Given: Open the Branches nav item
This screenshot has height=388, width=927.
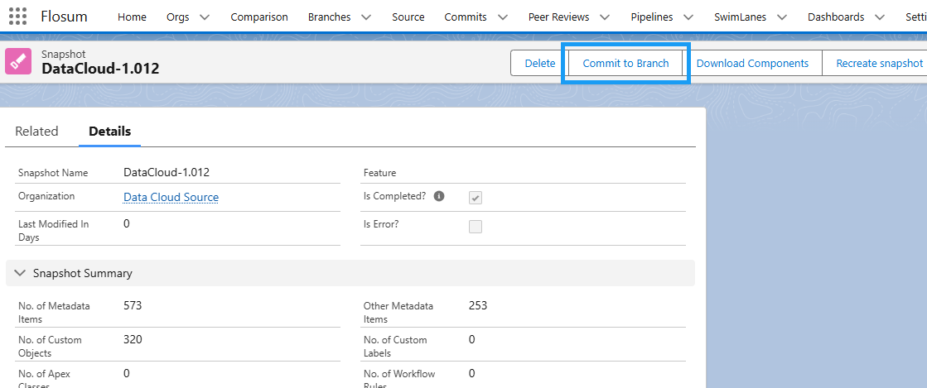Looking at the screenshot, I should click(x=330, y=17).
